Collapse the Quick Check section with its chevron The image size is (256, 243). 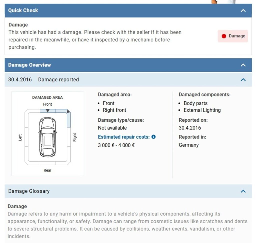pos(243,10)
